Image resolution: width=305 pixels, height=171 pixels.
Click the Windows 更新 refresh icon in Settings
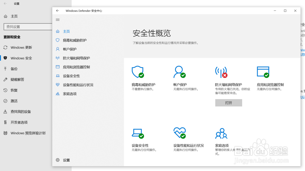tap(5, 47)
